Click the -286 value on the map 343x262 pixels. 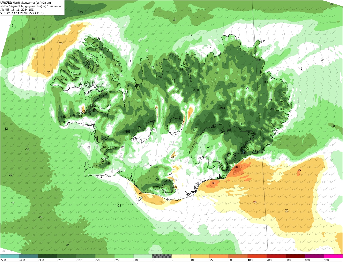228,130
